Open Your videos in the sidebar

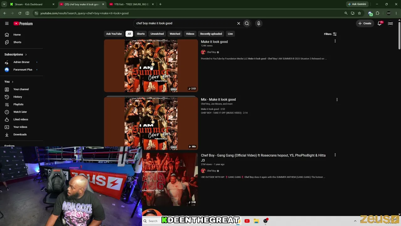coord(20,127)
